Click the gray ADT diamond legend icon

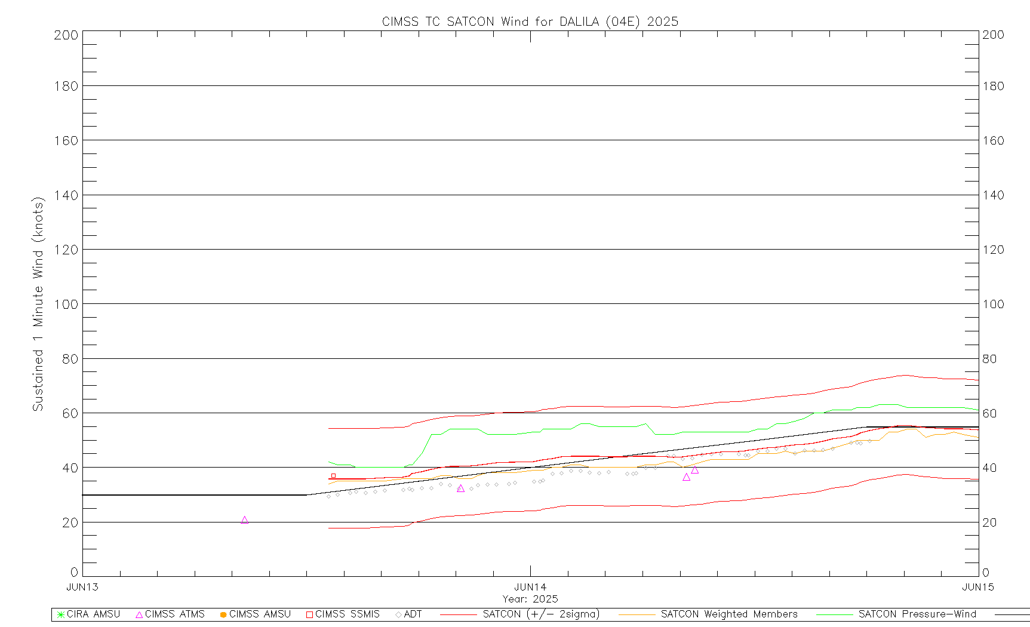click(398, 614)
